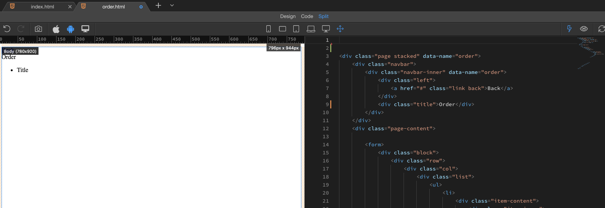Select the Android theme icon
This screenshot has width=605, height=208.
pyautogui.click(x=70, y=29)
